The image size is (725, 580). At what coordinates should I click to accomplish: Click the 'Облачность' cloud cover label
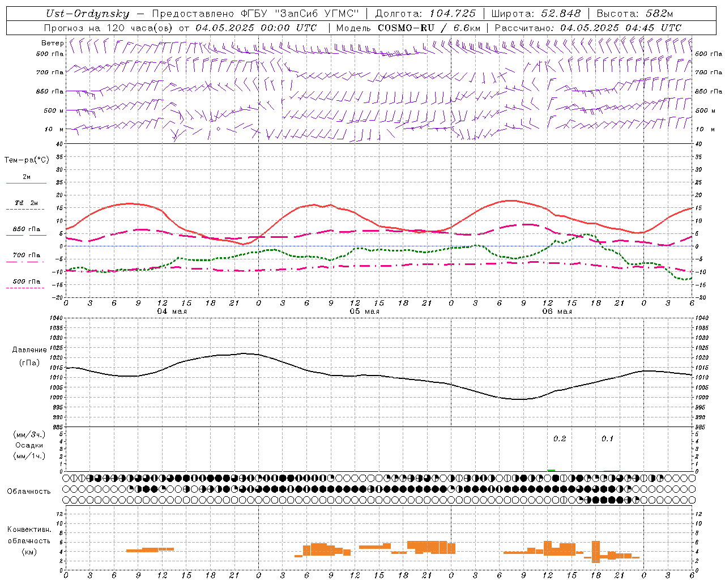[x=29, y=491]
